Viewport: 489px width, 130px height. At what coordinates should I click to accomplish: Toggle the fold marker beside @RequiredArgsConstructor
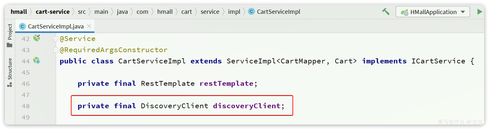[56, 50]
